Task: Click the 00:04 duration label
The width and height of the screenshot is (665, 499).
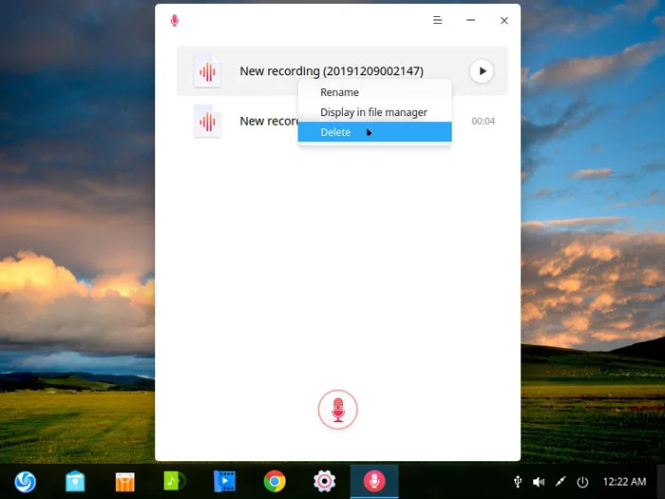Action: pyautogui.click(x=483, y=122)
